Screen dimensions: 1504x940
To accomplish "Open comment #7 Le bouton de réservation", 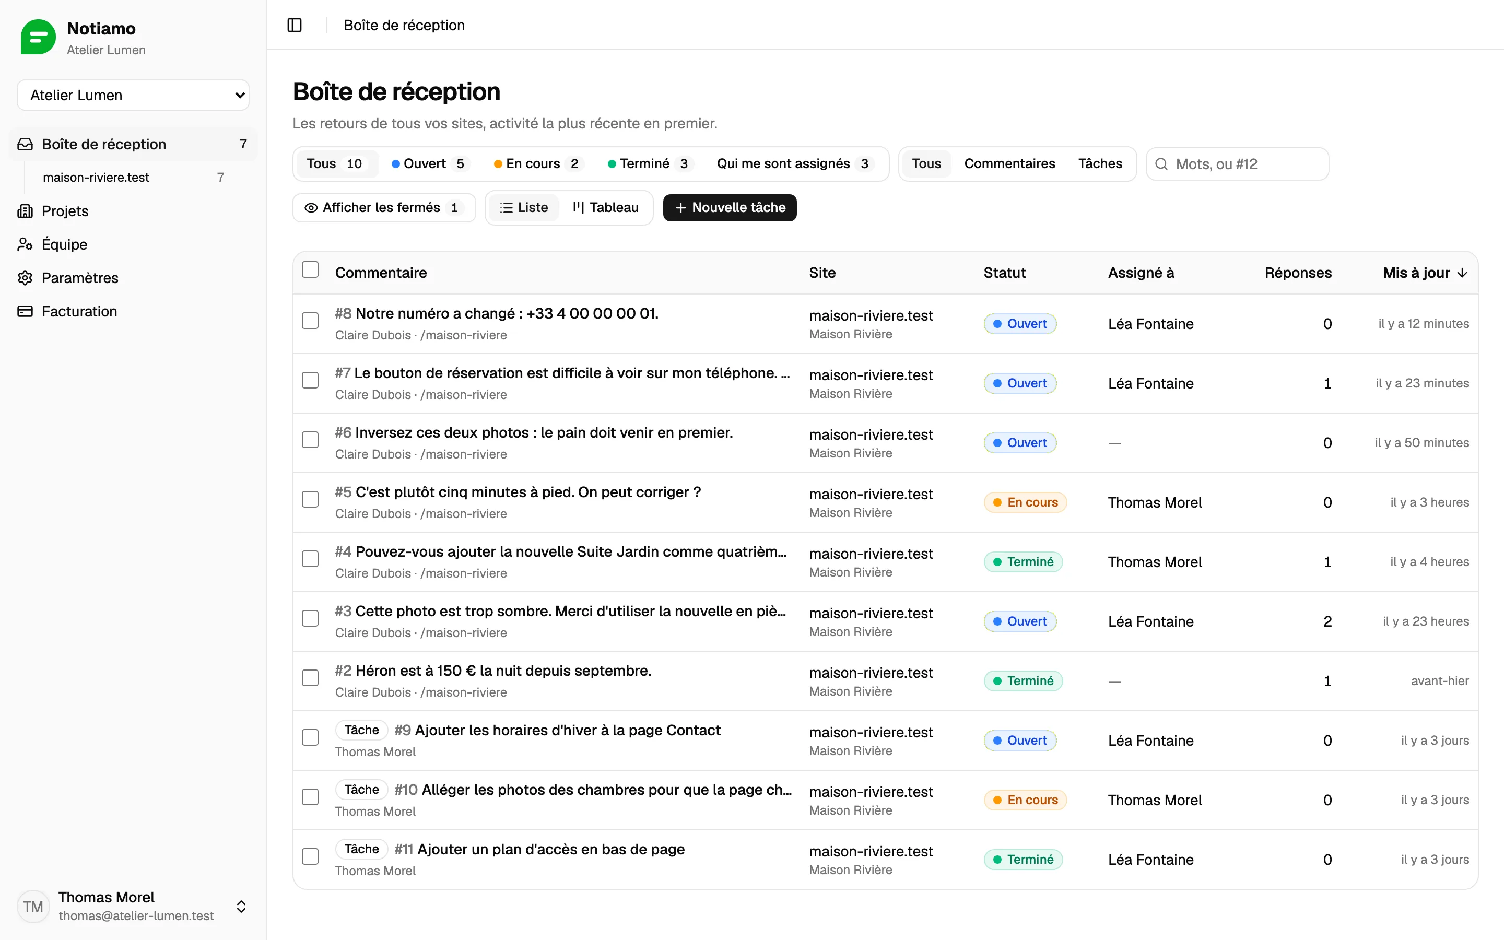I will [562, 373].
